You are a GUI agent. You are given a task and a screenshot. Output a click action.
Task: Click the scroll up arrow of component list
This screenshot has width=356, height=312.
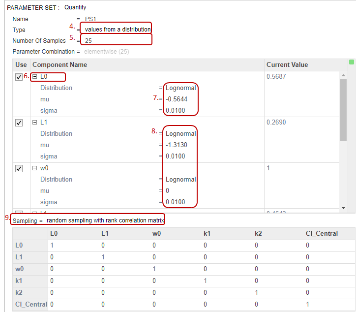click(343, 75)
